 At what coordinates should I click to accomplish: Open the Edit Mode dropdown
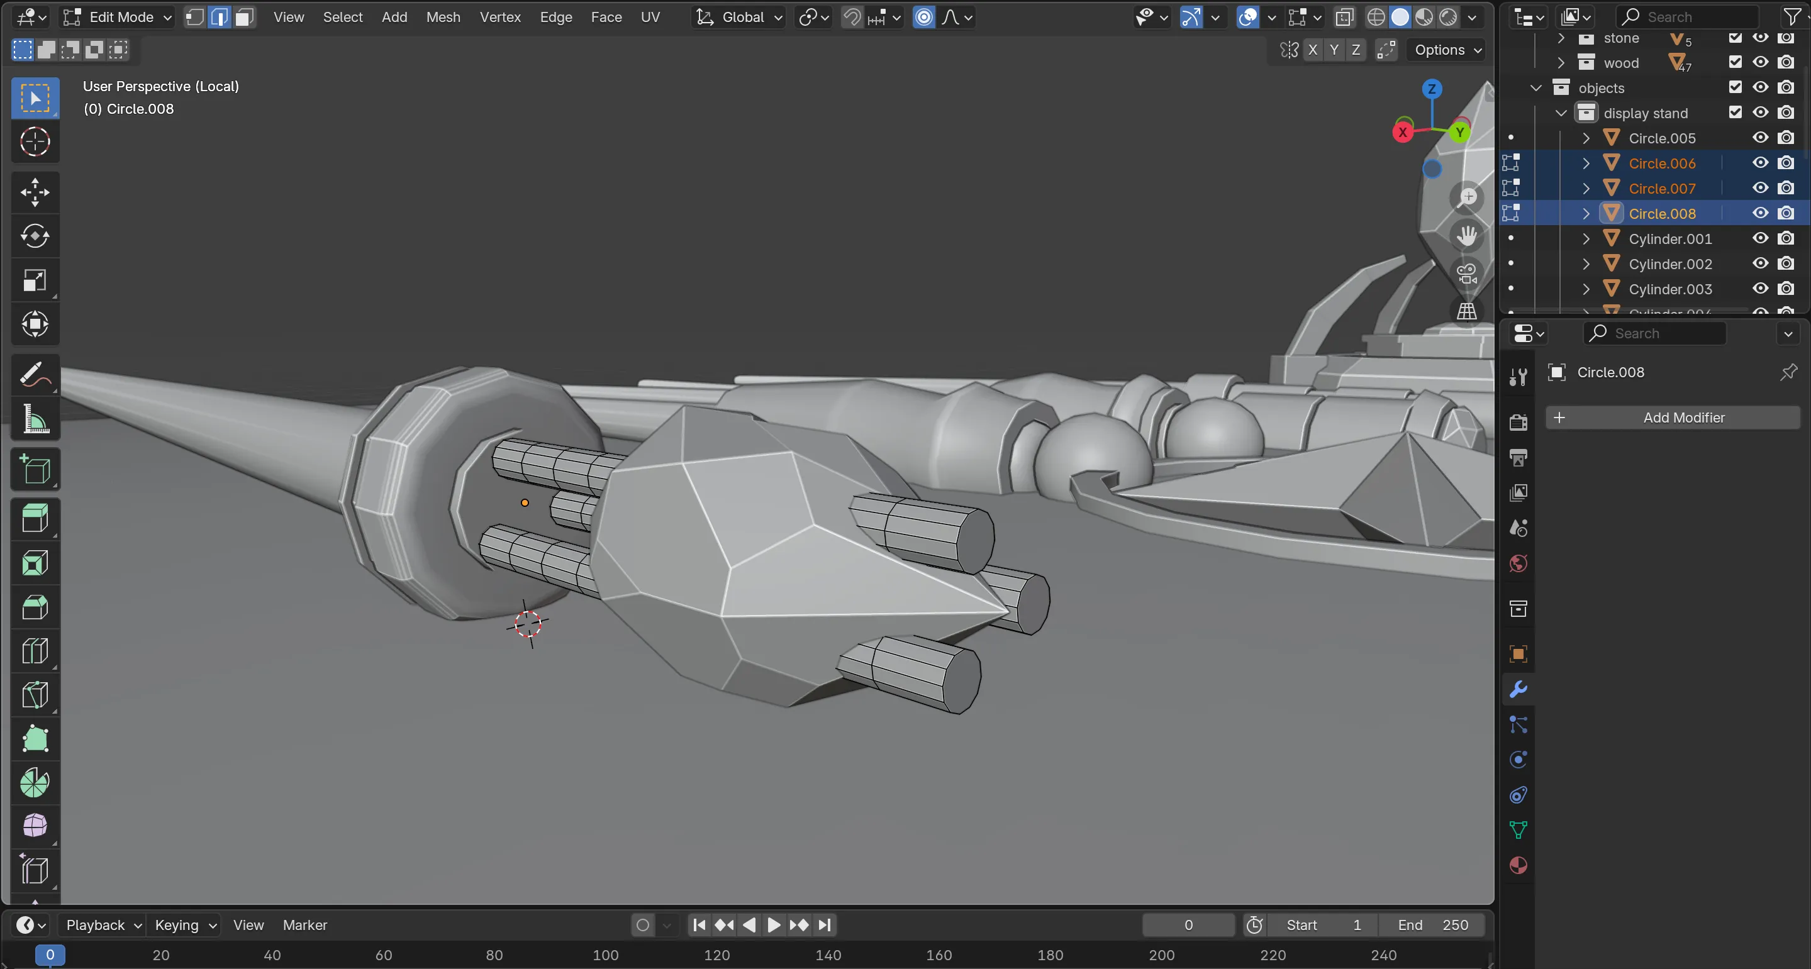point(118,17)
